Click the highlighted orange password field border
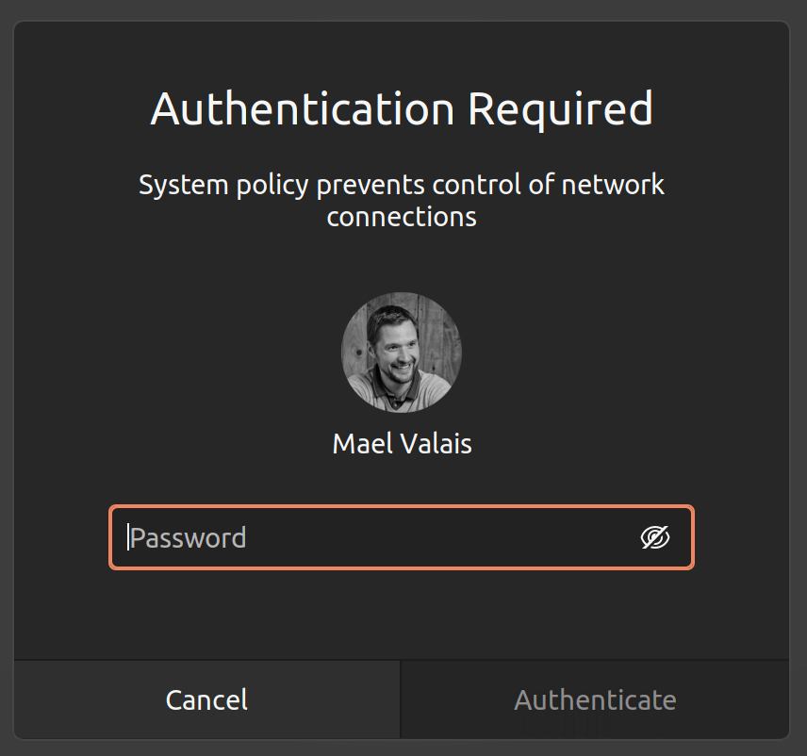 click(402, 507)
